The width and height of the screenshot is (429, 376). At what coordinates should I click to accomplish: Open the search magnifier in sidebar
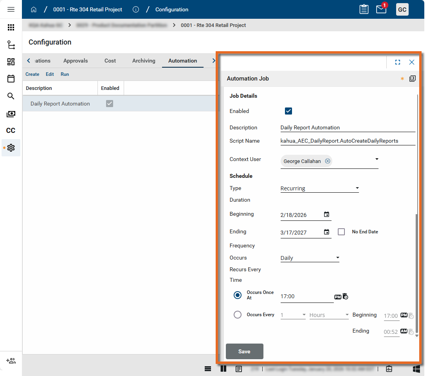point(11,96)
